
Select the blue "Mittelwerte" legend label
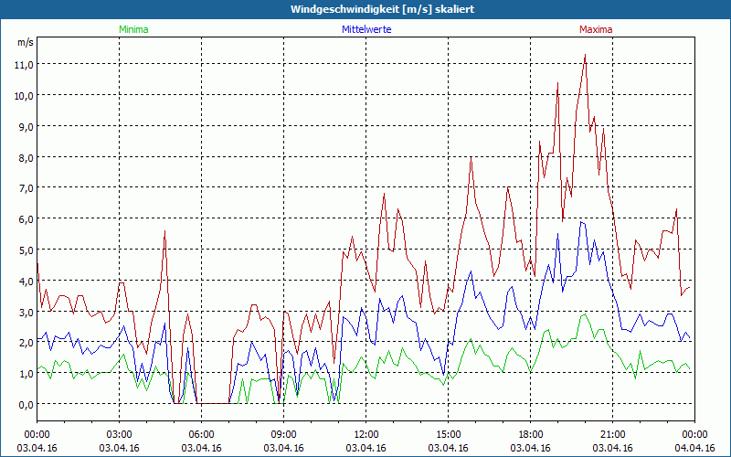pos(366,29)
